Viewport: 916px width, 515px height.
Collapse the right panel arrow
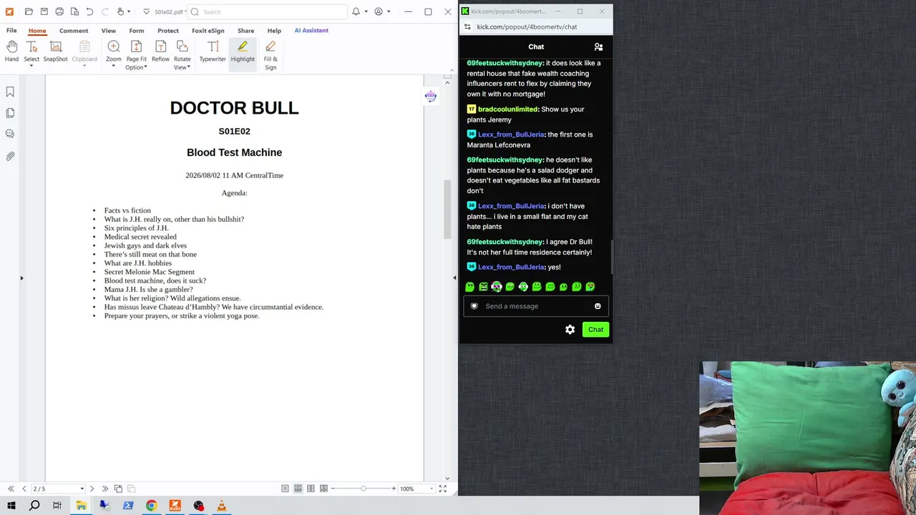[x=454, y=278]
